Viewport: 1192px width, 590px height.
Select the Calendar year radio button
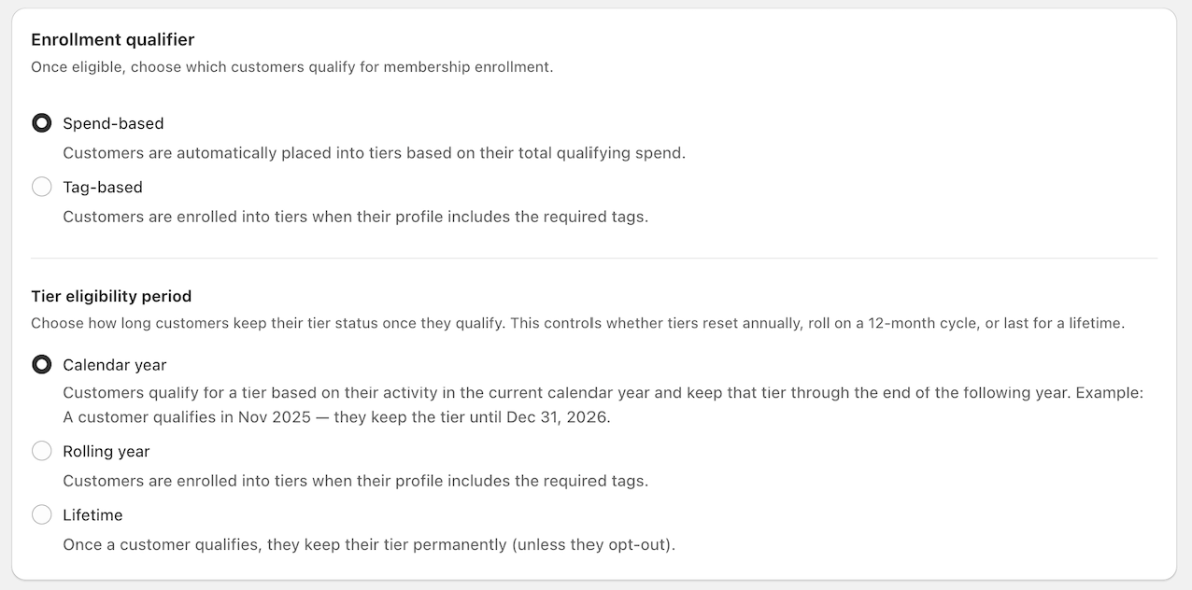42,365
